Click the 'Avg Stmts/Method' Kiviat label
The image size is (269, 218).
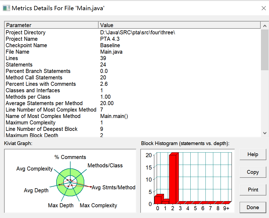(x=114, y=187)
